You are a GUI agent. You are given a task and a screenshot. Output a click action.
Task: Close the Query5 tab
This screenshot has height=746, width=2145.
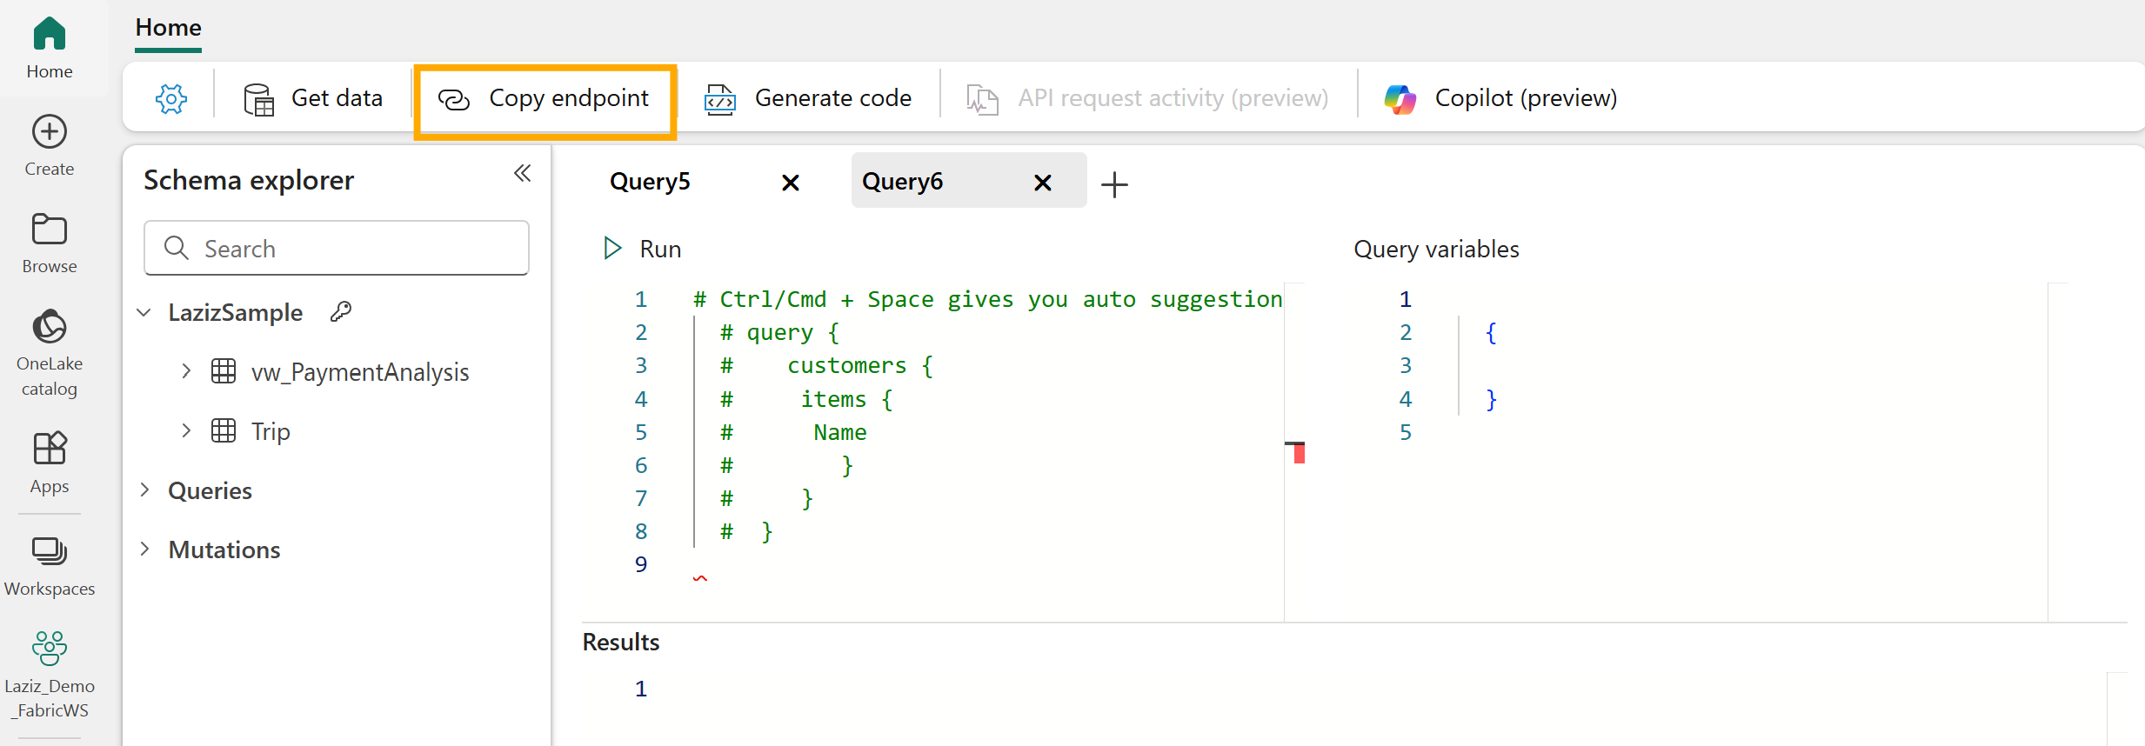(x=791, y=183)
